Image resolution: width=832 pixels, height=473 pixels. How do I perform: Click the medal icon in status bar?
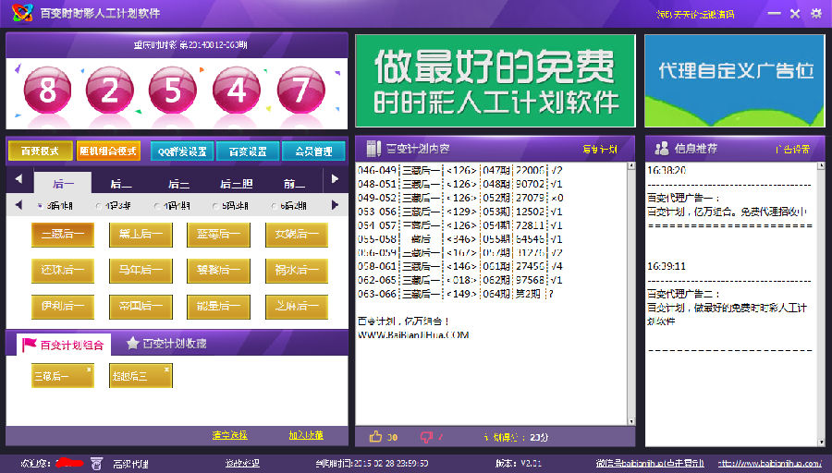(96, 464)
